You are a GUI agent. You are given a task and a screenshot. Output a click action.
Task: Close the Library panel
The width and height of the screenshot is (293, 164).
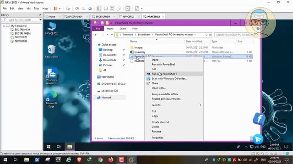[40, 15]
